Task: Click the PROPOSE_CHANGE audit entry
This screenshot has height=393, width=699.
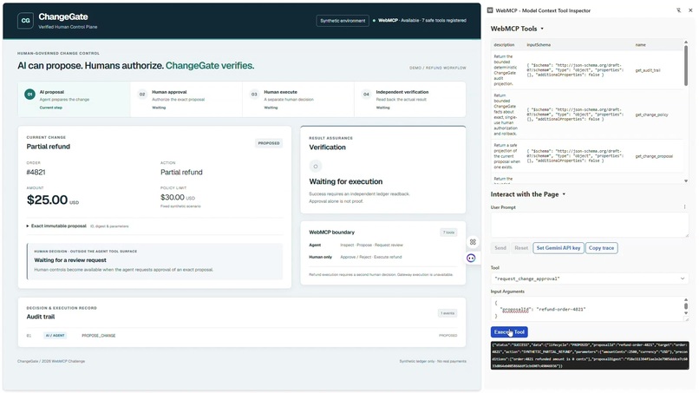Action: click(99, 336)
